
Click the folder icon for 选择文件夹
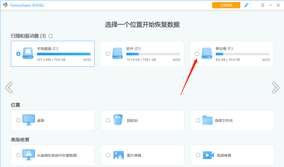[207, 120]
